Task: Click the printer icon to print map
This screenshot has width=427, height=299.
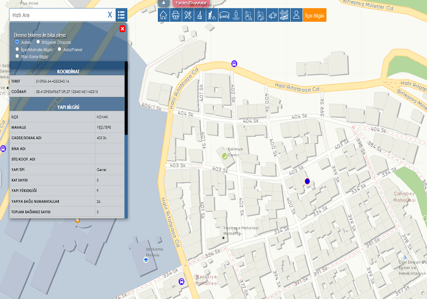Action: tap(176, 15)
